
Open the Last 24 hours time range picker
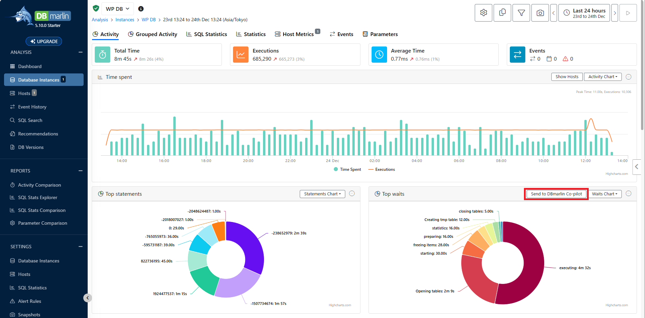(x=584, y=13)
